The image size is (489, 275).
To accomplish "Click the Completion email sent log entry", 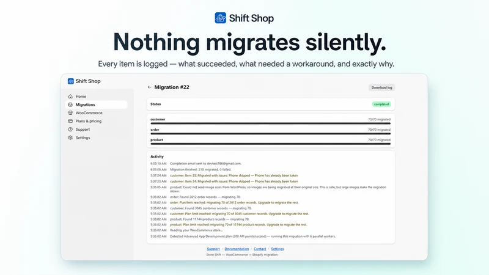I will 205,163.
